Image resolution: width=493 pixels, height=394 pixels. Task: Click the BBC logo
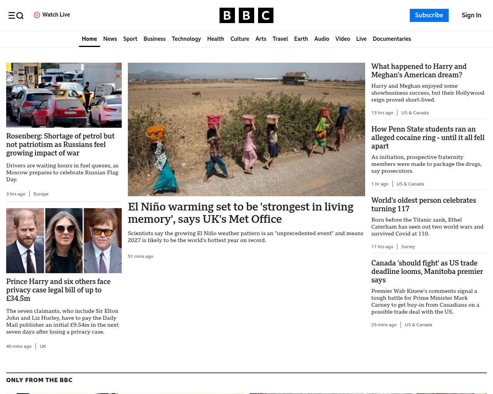(246, 15)
